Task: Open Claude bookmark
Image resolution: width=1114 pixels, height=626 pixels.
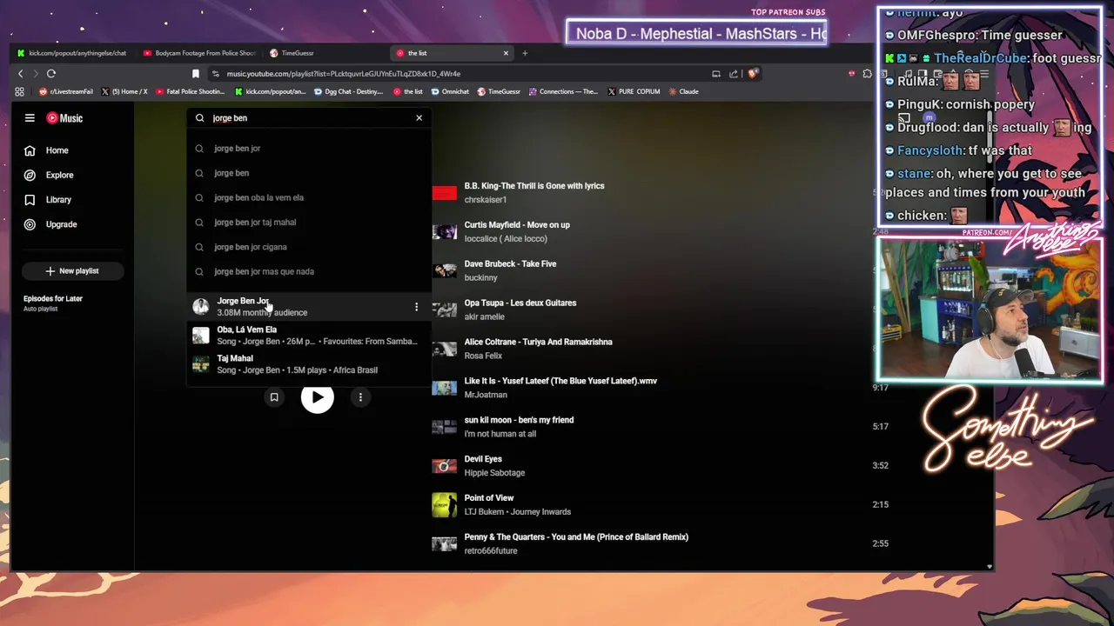Action: (682, 91)
